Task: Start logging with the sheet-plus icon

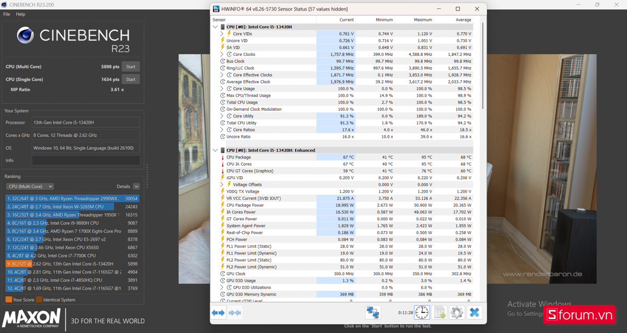Action: [x=440, y=313]
